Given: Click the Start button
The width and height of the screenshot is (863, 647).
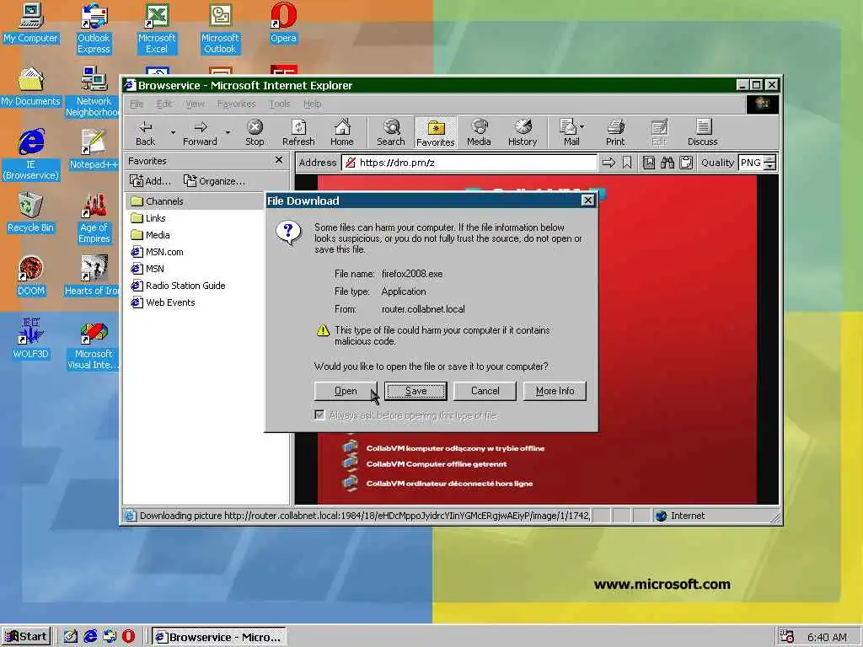Looking at the screenshot, I should (x=26, y=637).
